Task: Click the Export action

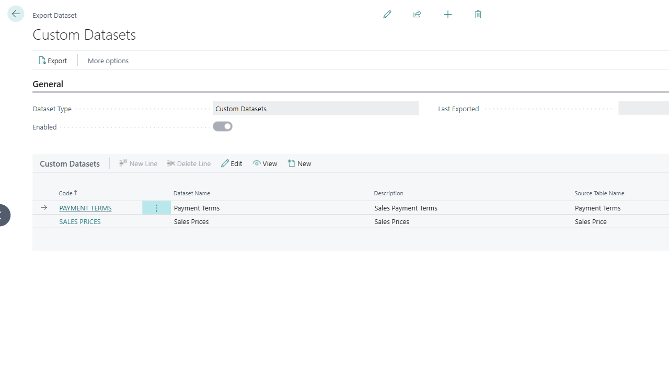Action: pyautogui.click(x=53, y=61)
